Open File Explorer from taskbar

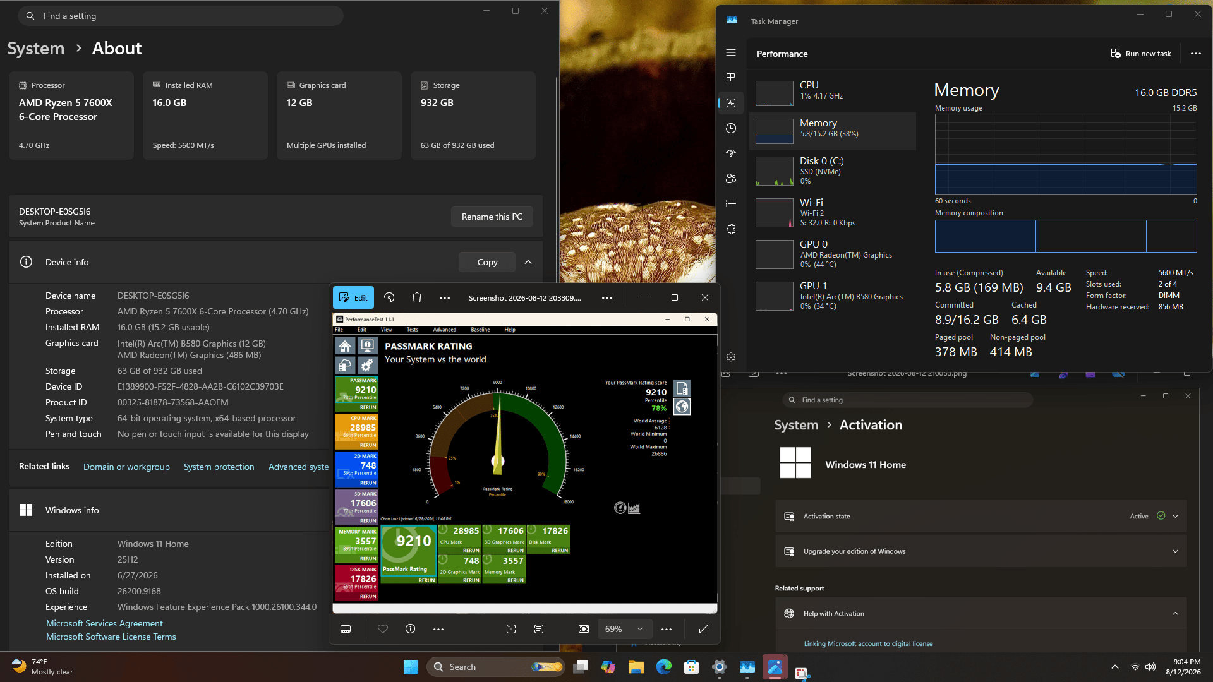tap(636, 667)
